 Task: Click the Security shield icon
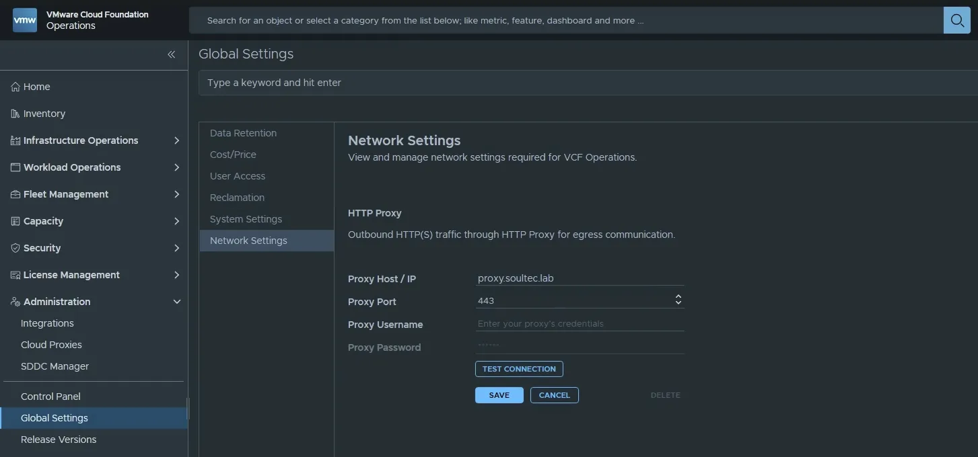point(15,248)
